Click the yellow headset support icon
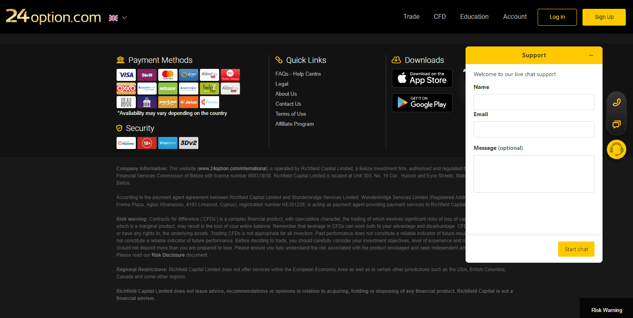633x318 pixels. [x=617, y=149]
